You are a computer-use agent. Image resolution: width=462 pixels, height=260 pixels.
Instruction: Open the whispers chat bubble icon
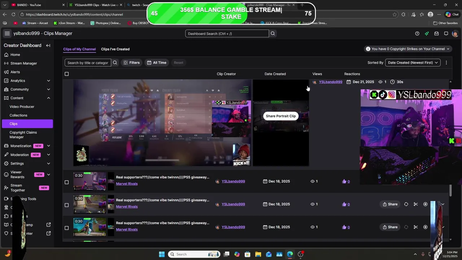[x=446, y=34]
